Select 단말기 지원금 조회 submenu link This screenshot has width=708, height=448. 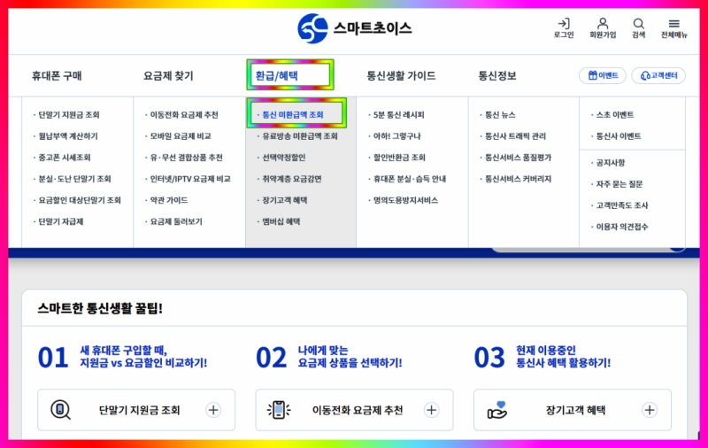(69, 115)
